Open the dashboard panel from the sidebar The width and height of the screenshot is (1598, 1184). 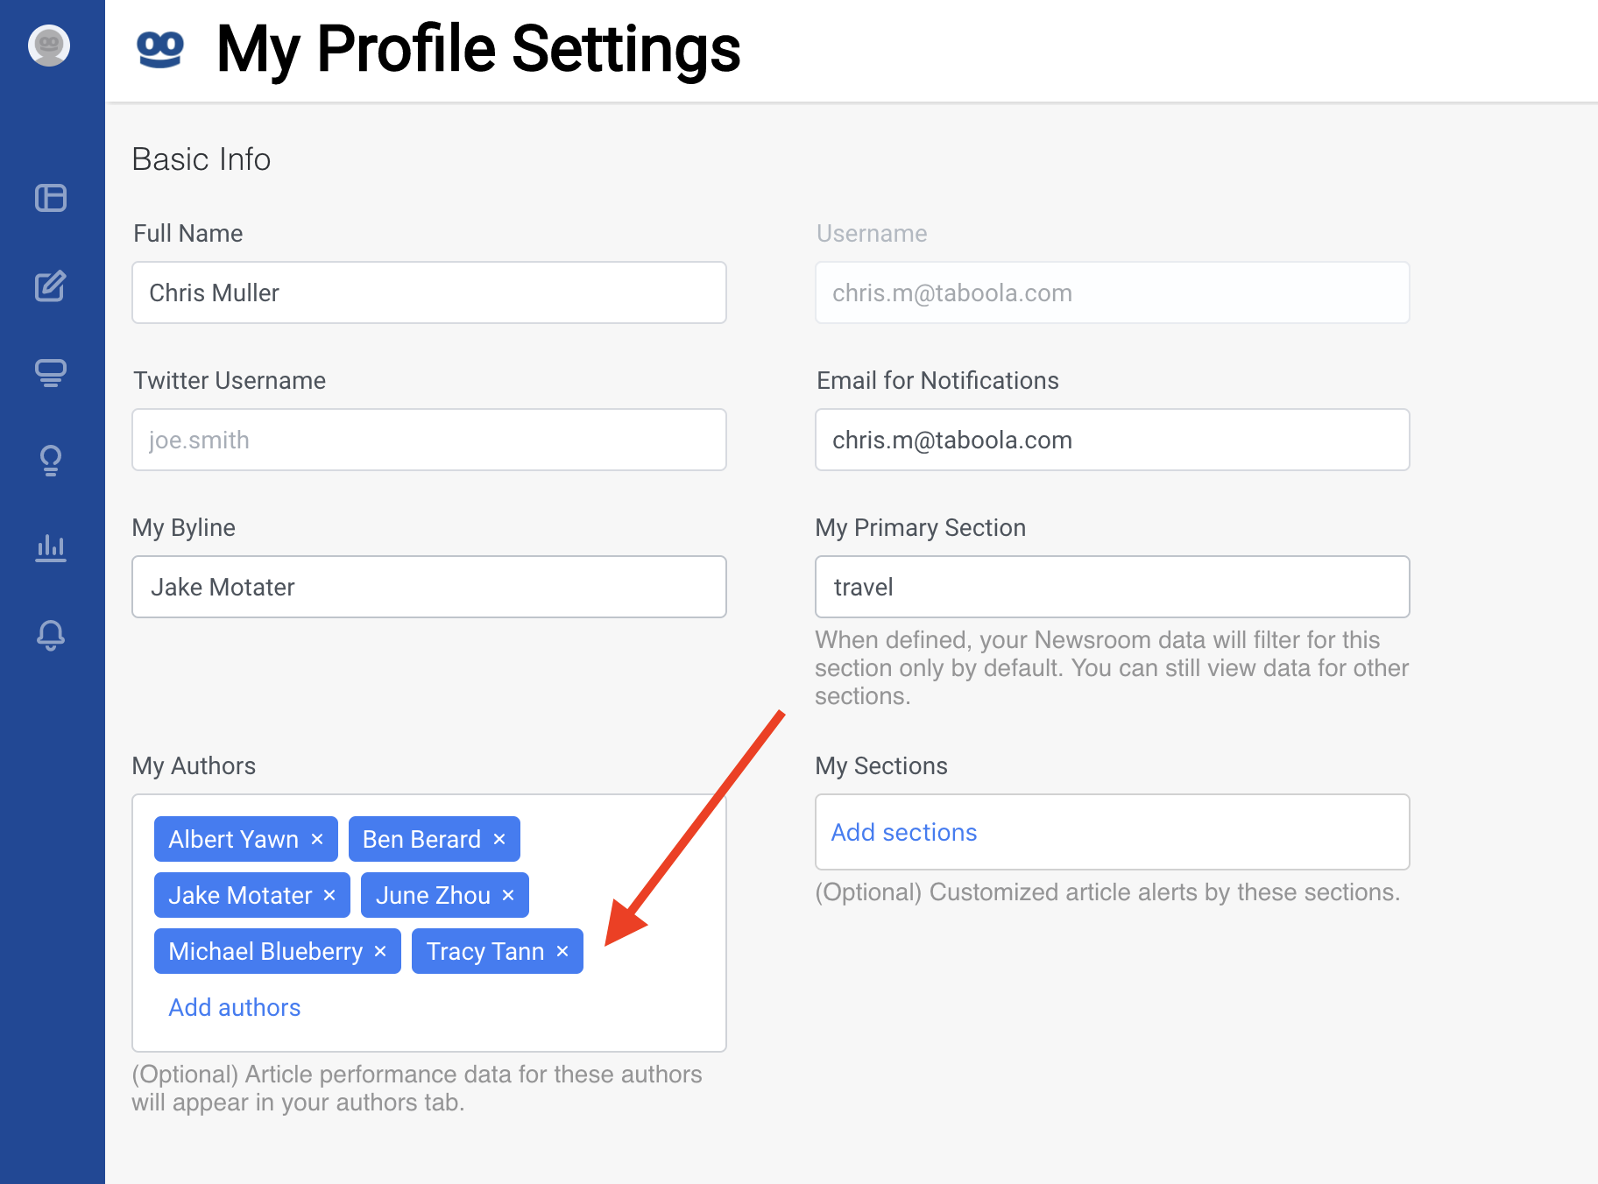click(51, 198)
